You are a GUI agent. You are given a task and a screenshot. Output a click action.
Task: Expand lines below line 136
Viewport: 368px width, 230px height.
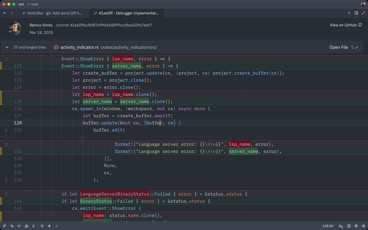click(6, 180)
